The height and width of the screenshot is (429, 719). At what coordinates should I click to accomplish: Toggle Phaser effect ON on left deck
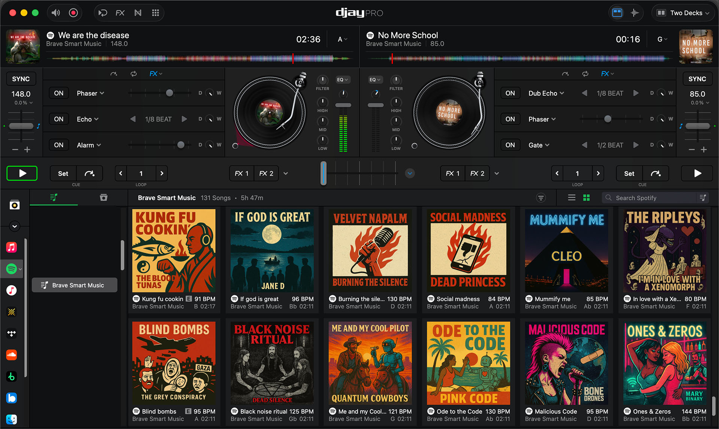59,93
